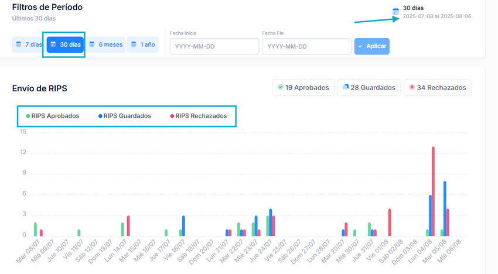498x274 pixels.
Task: Click the calendar icon in 1 año button
Action: 134,44
